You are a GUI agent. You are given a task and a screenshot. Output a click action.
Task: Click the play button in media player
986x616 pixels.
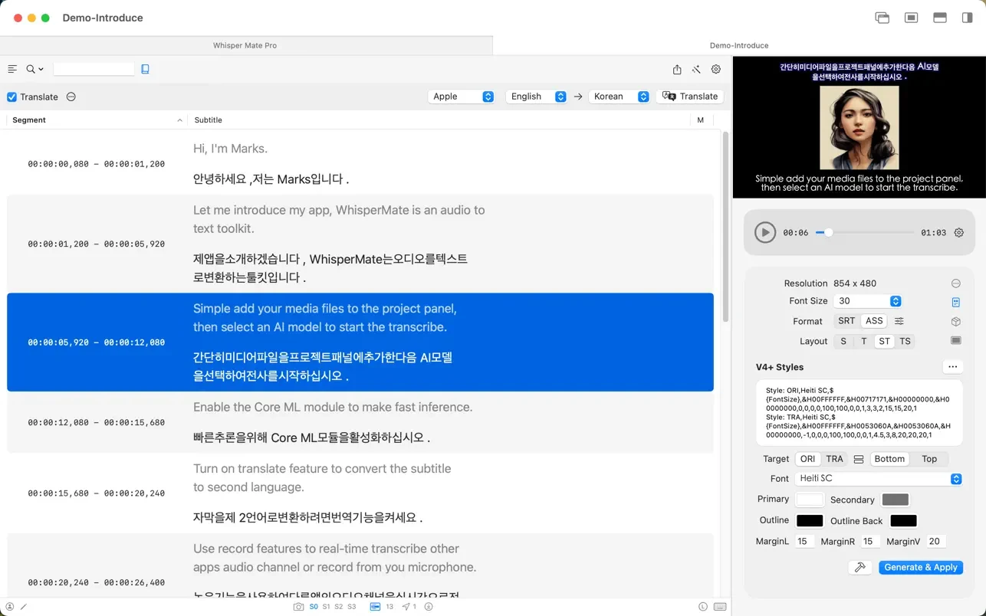pos(764,232)
